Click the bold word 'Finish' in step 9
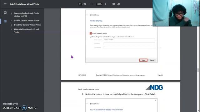The image size is (200, 112). pos(152,94)
